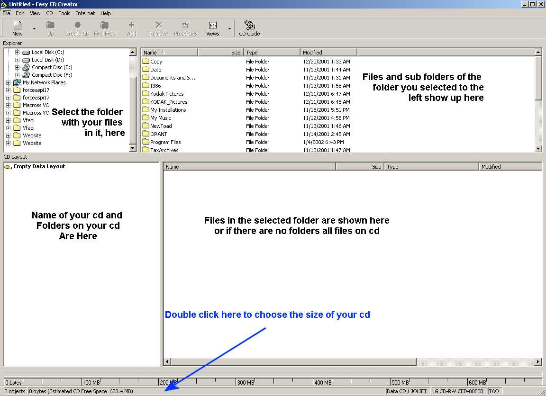Launch the CD Guide icon
Image resolution: width=546 pixels, height=396 pixels.
249,28
